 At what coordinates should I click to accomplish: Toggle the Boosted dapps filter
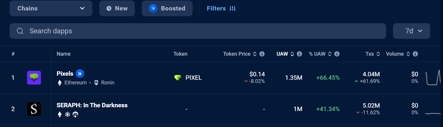pyautogui.click(x=167, y=8)
